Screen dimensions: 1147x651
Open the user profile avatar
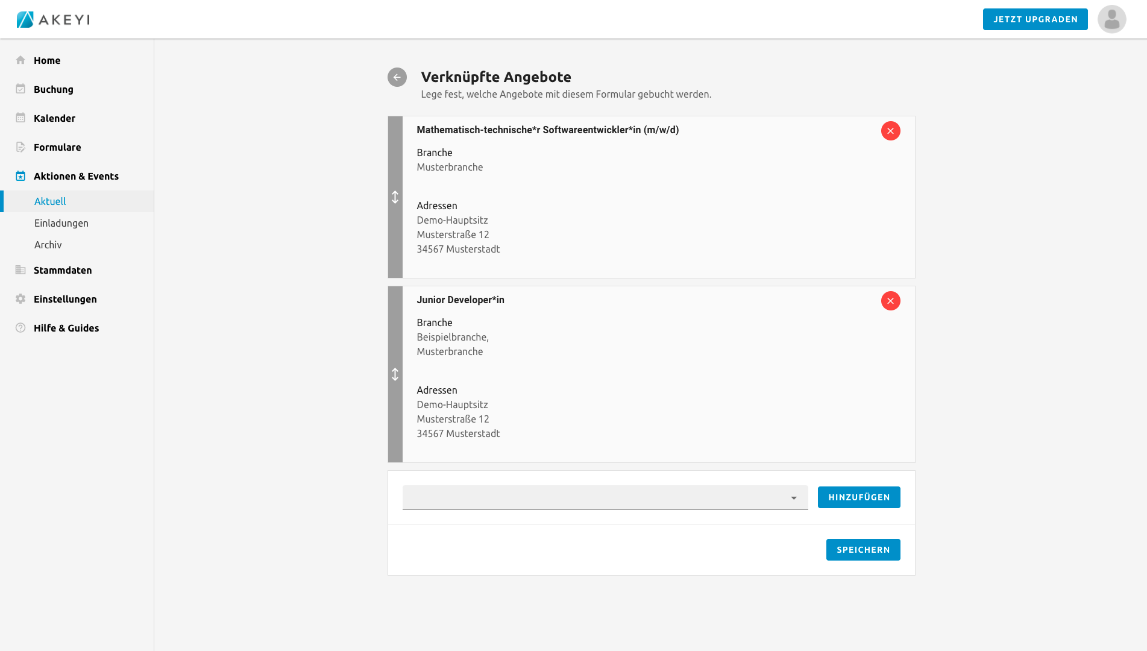point(1111,19)
